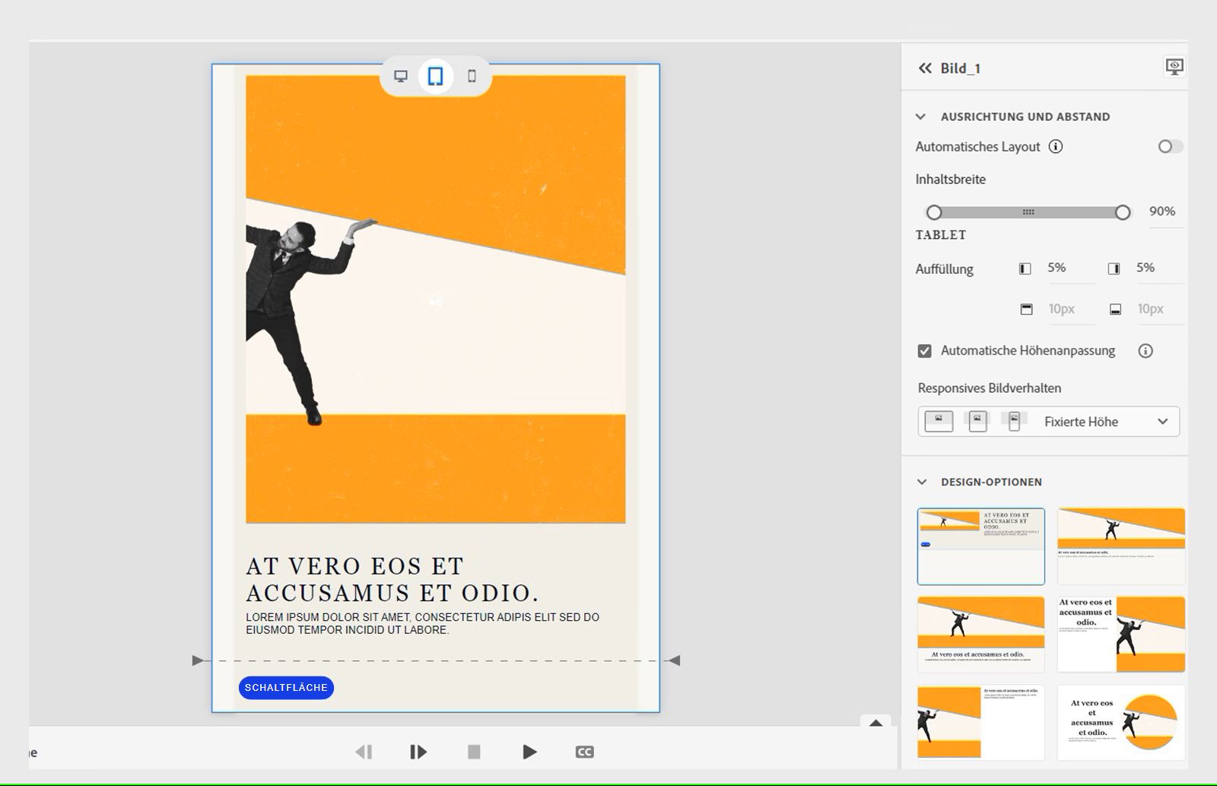Collapse the Bild_1 properties panel

[x=925, y=68]
